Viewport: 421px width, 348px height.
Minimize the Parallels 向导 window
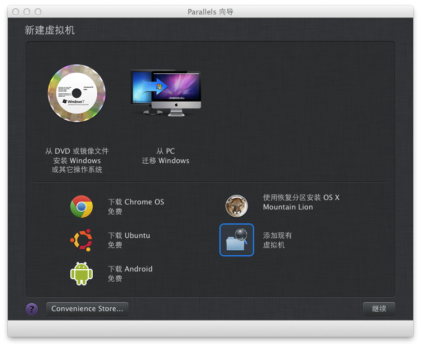tap(27, 12)
